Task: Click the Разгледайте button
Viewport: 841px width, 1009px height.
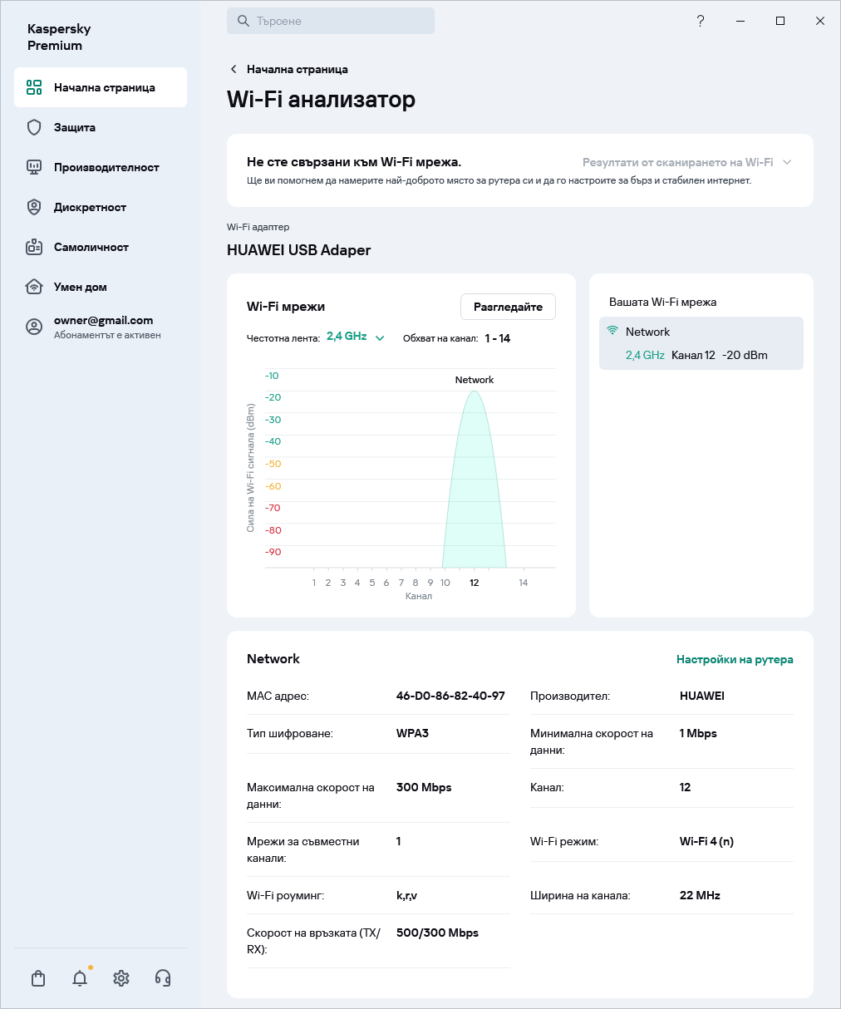Action: [x=508, y=307]
